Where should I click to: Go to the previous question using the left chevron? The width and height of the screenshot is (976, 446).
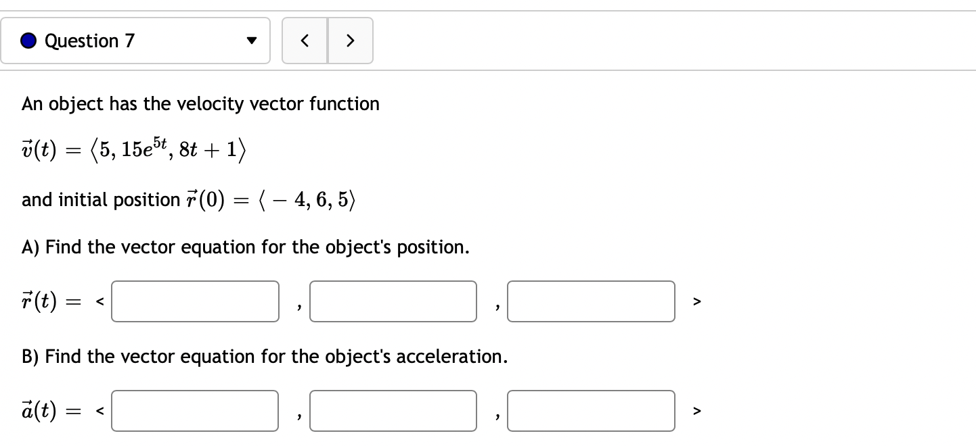[x=305, y=41]
